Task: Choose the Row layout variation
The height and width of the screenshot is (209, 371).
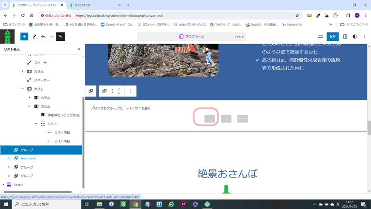Action: coord(226,118)
